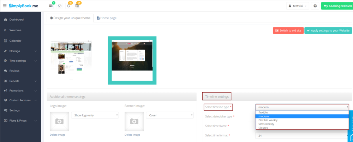Viewport: 353px width, 142px height.
Task: Select the teal-highlighted dark theme thumbnail
Action: (x=132, y=60)
